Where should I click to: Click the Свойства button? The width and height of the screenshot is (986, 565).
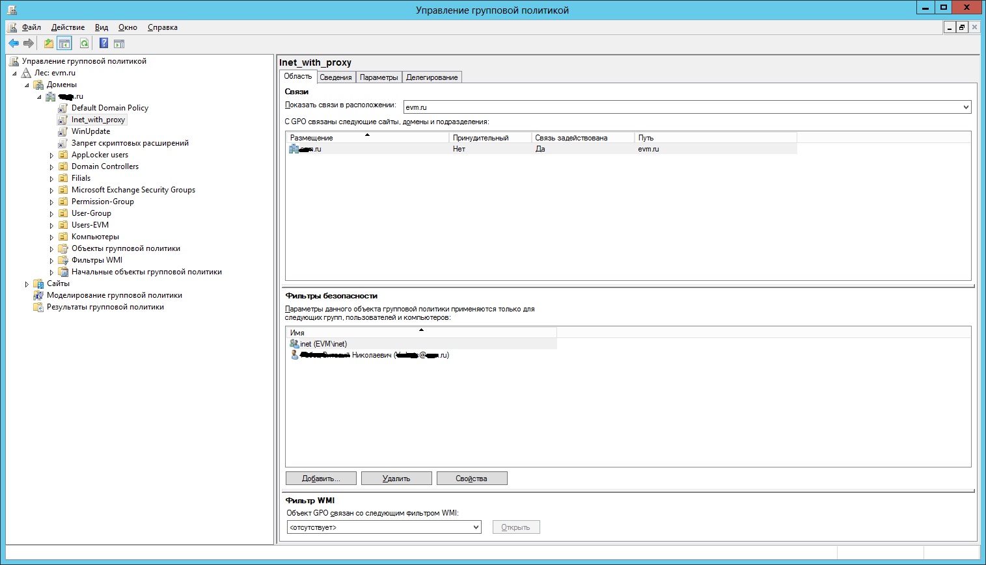tap(472, 479)
